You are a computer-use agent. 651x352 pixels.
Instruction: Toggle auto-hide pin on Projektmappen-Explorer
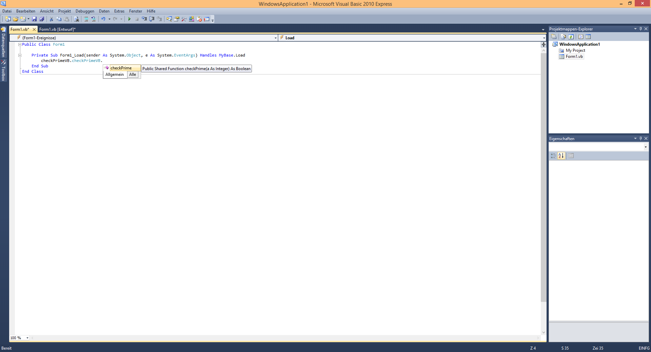pyautogui.click(x=640, y=29)
